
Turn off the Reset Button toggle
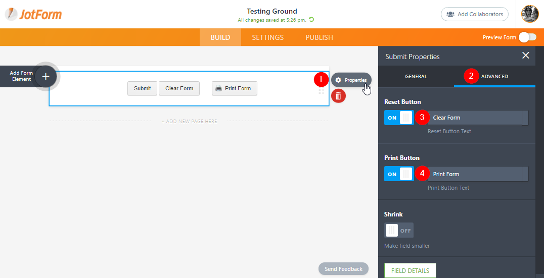[399, 118]
